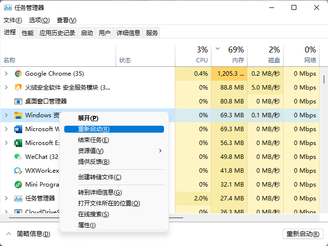Choose 结束任务(E) in context menu

(114, 140)
